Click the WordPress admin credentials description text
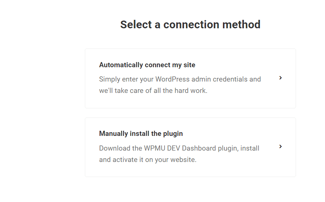The image size is (325, 202). (x=180, y=79)
